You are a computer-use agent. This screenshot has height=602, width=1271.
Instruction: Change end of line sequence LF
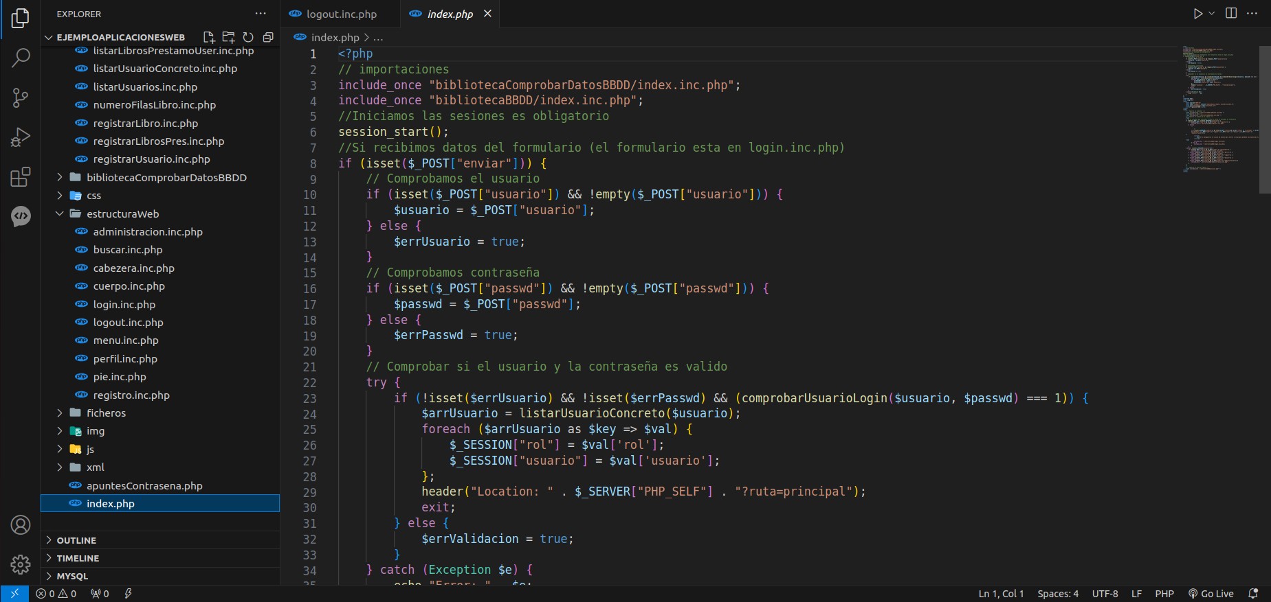tap(1137, 594)
